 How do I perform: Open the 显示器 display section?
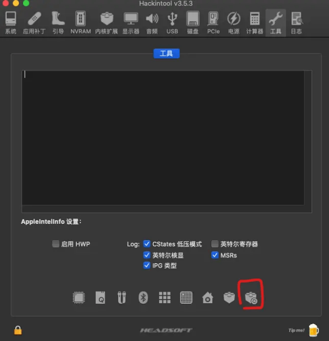coord(131,23)
